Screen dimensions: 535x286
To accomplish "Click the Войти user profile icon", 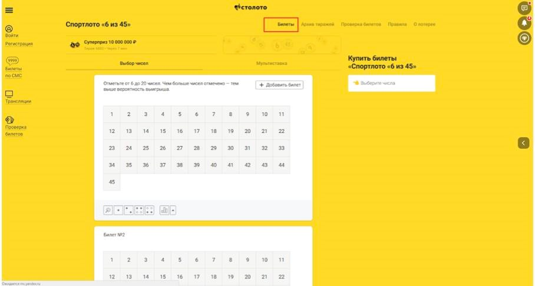I will pos(9,29).
